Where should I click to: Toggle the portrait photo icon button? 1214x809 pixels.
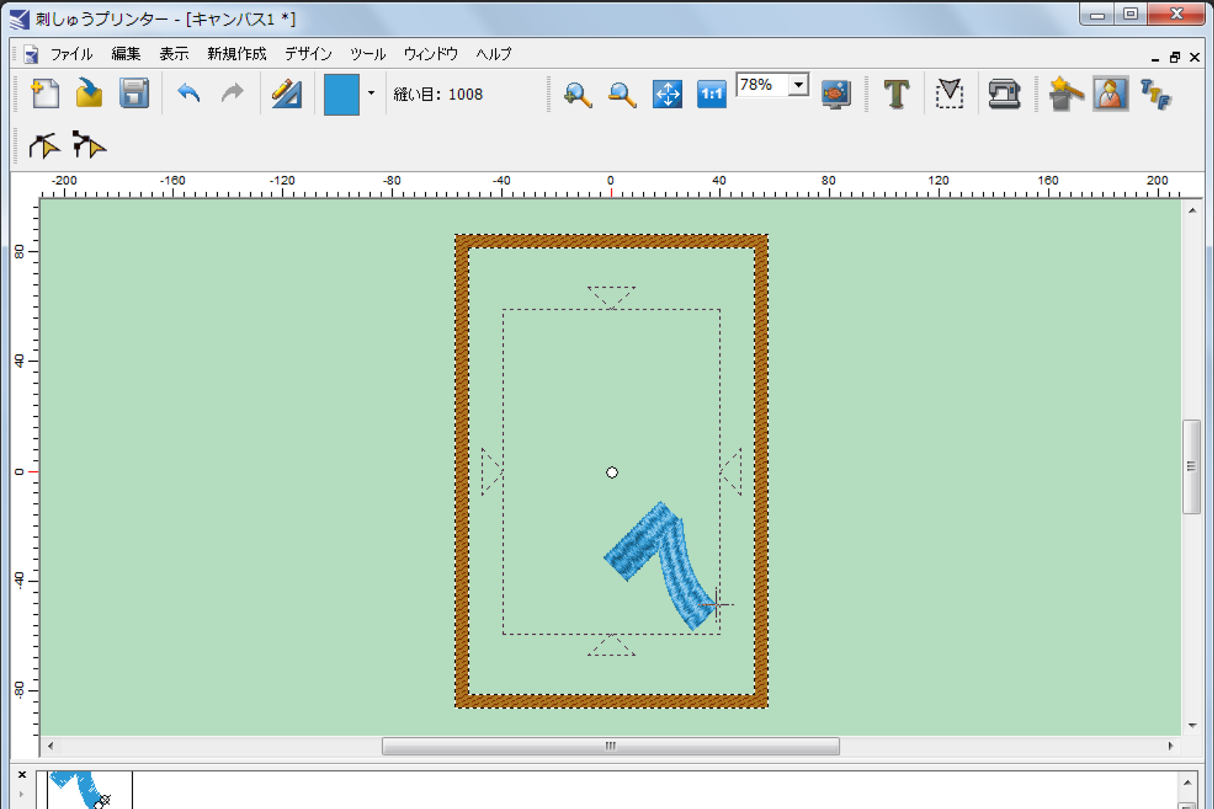1110,94
